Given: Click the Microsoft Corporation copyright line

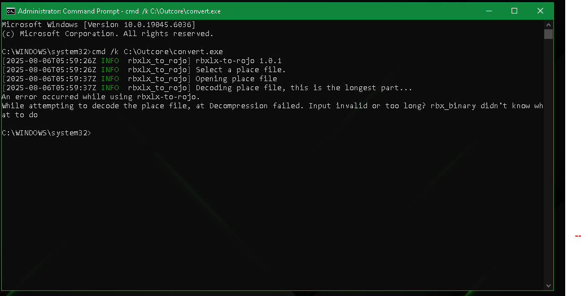Looking at the screenshot, I should 108,34.
